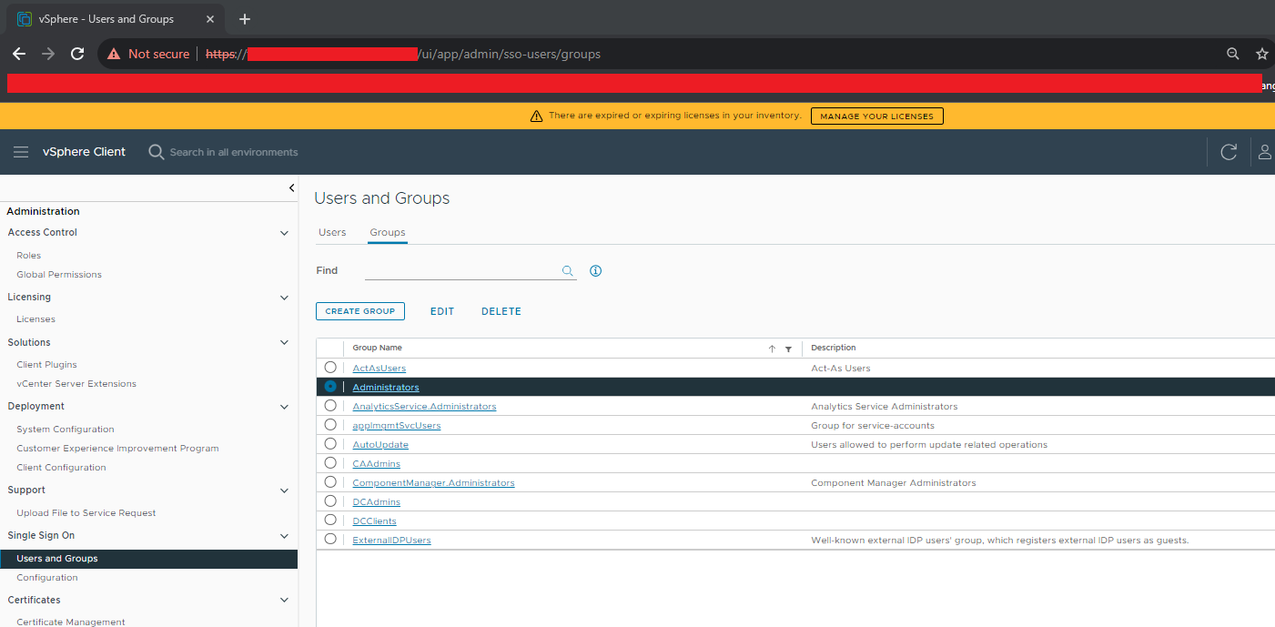Collapse the Access Control section
The height and width of the screenshot is (627, 1275).
(x=284, y=233)
